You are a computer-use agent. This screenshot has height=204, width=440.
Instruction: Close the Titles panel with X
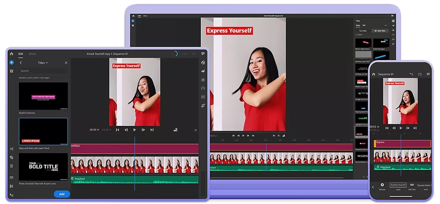click(x=66, y=63)
